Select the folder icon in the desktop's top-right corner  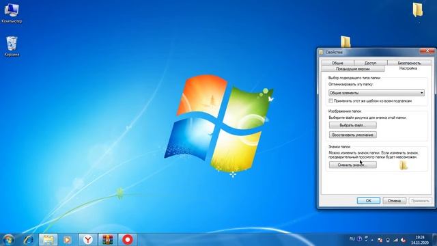(x=417, y=10)
